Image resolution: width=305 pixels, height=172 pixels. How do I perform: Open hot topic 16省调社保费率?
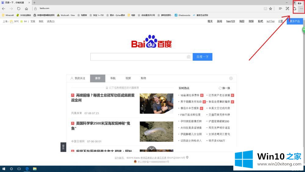pyautogui.click(x=190, y=95)
